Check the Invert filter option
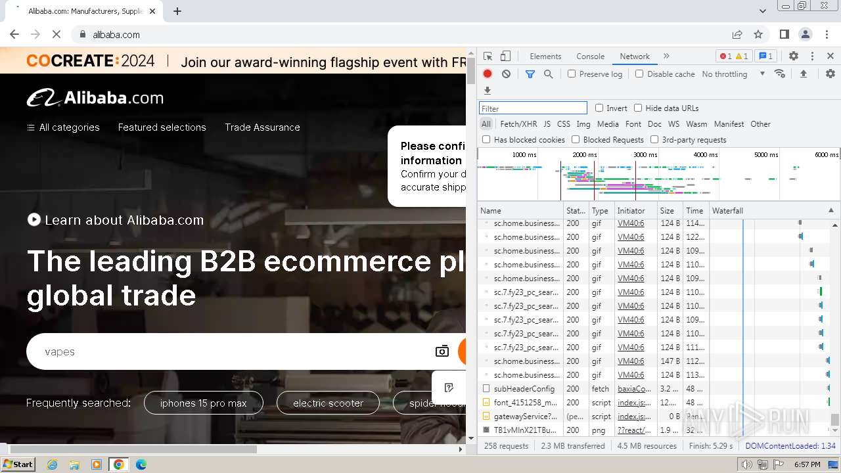 tap(599, 108)
